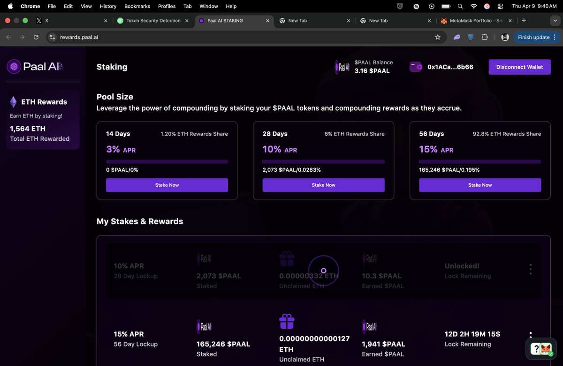
Task: Click the Disconnect Wallet button
Action: click(x=519, y=67)
